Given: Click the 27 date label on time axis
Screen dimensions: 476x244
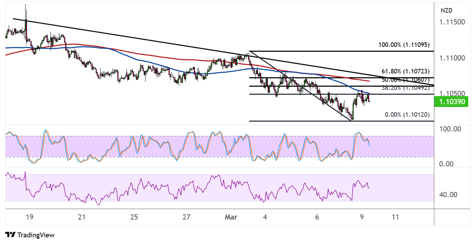Looking at the screenshot, I should (186, 217).
